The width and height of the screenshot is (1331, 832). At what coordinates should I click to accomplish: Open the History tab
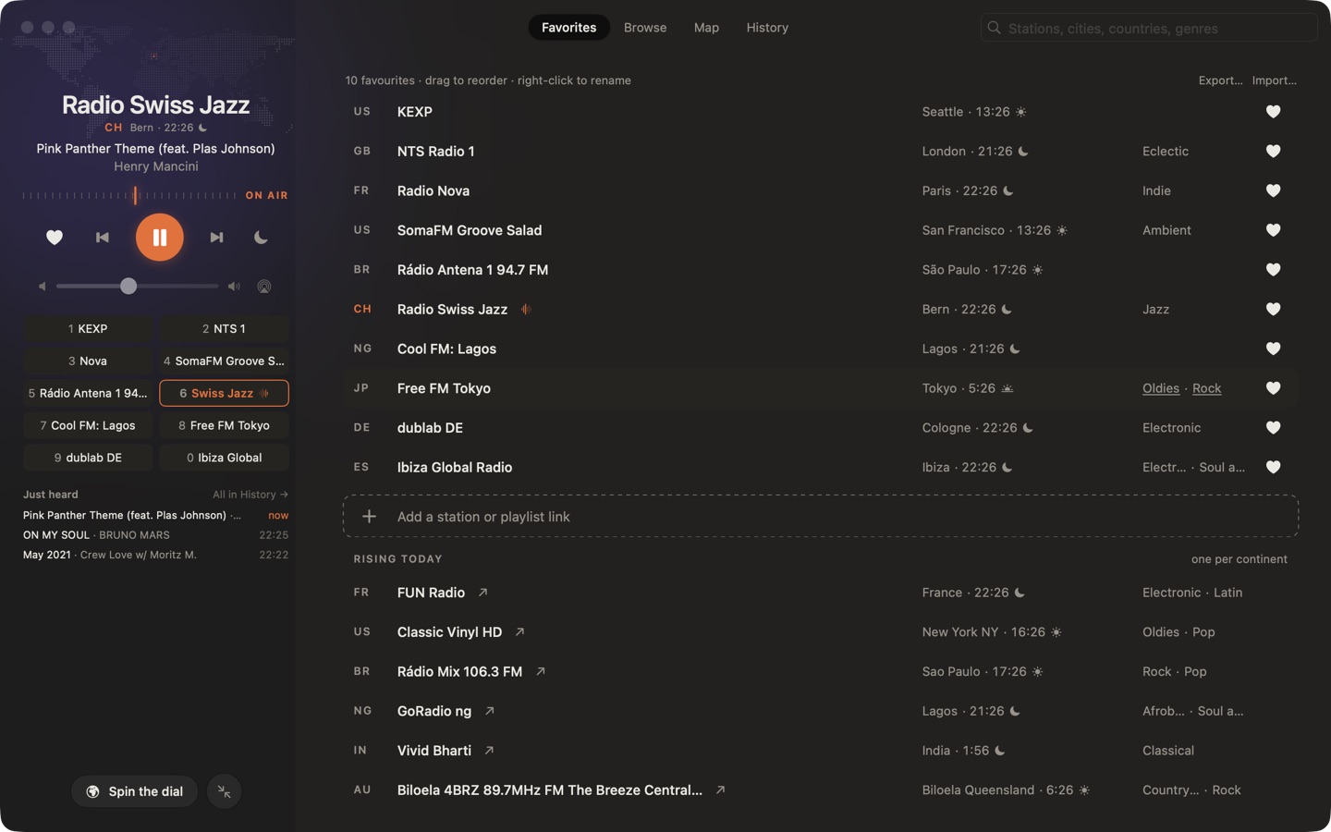point(767,28)
